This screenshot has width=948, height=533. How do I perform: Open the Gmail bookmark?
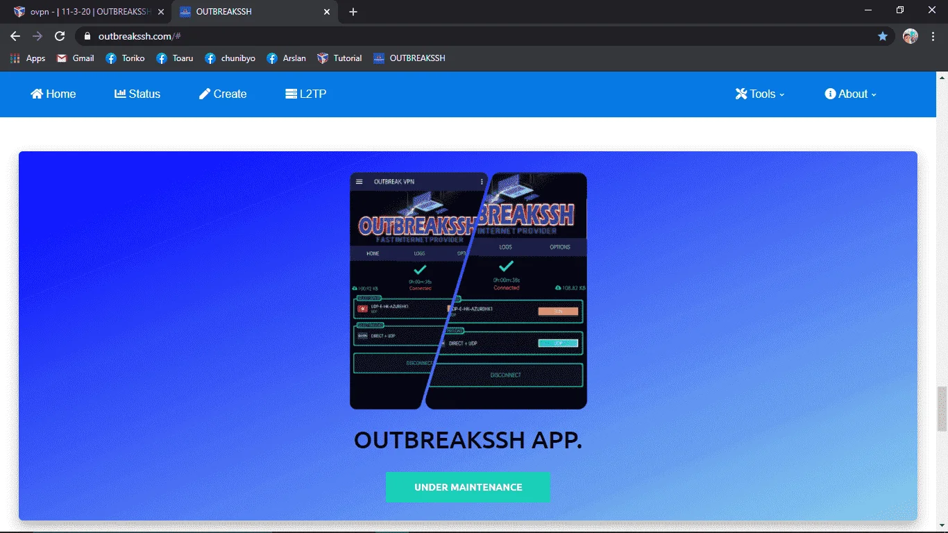(75, 58)
